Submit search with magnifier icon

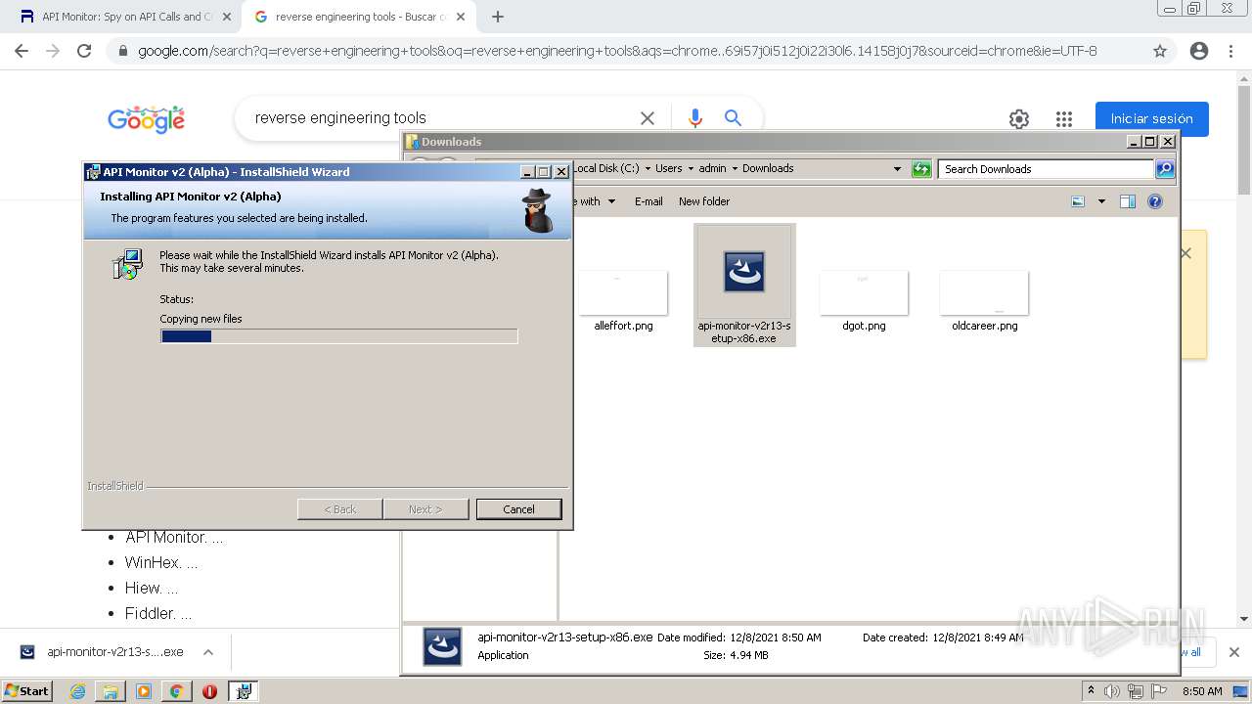tap(733, 118)
